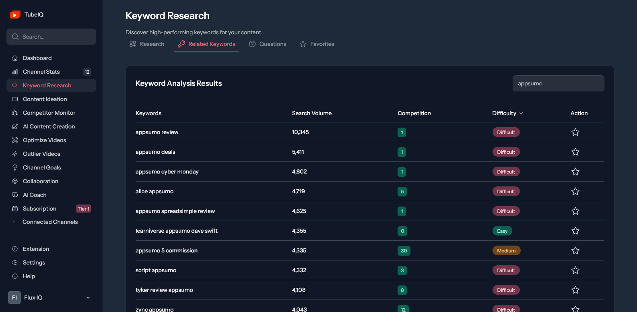637x312 pixels.
Task: Open the Flux IQ account dropdown
Action: point(51,298)
